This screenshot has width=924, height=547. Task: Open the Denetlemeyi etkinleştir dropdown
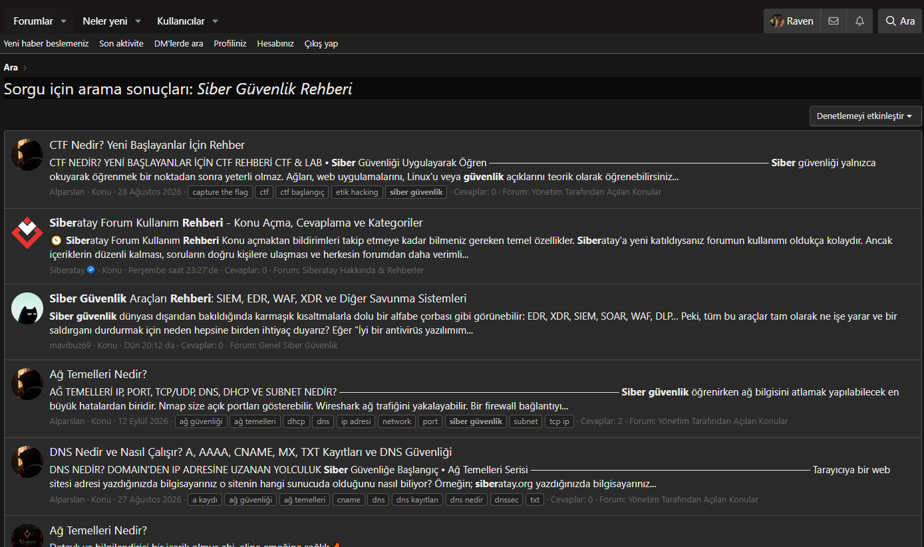click(865, 116)
